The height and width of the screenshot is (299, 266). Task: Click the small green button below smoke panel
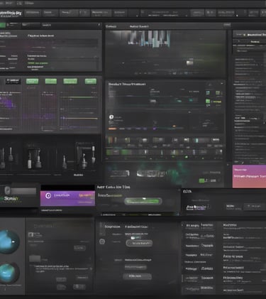click(201, 180)
